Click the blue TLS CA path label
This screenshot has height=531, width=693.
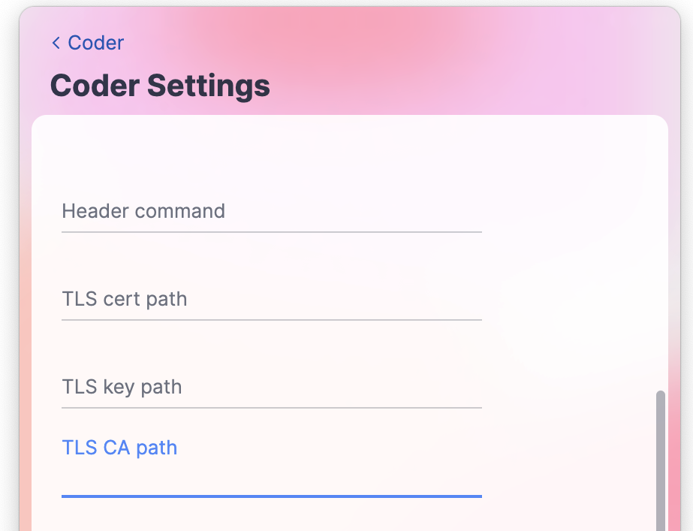(119, 447)
